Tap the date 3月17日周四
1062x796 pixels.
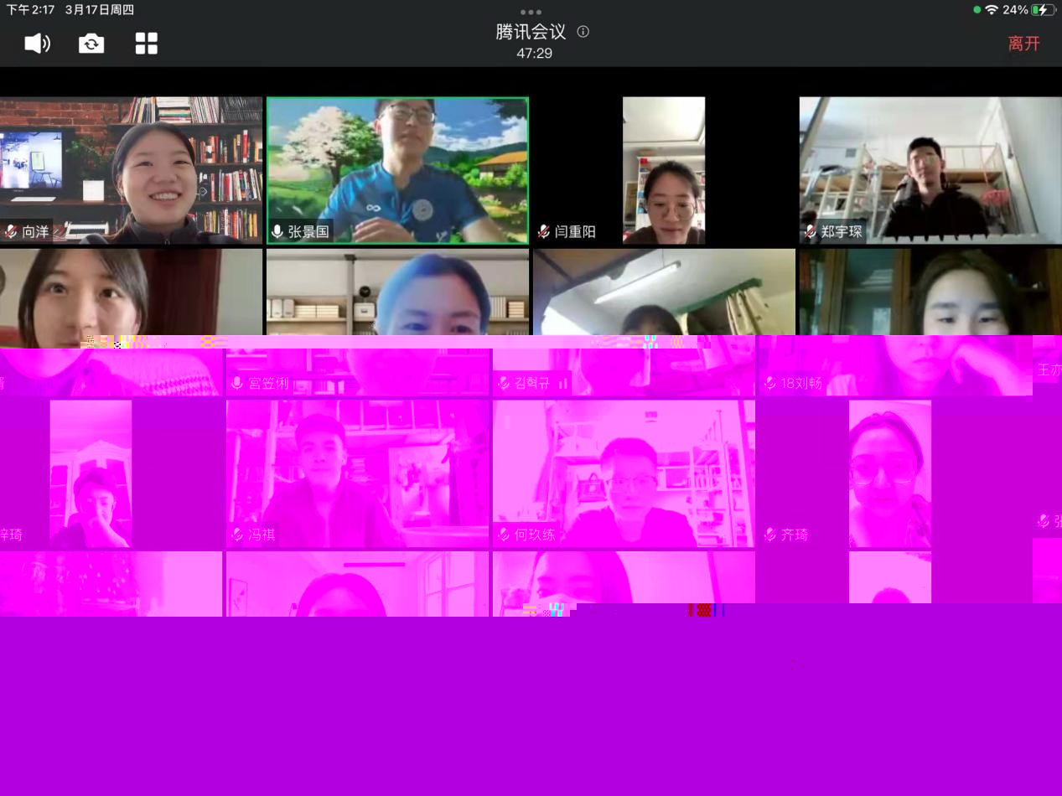[x=100, y=10]
